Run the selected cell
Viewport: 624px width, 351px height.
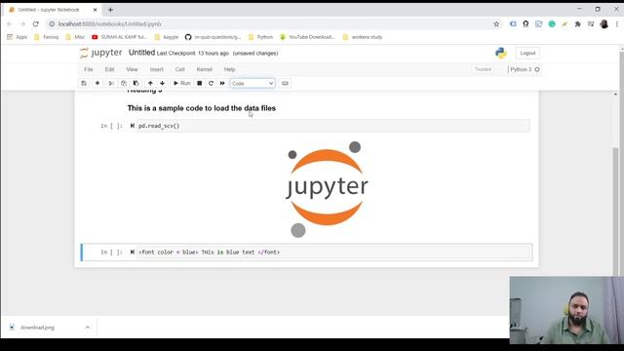182,83
